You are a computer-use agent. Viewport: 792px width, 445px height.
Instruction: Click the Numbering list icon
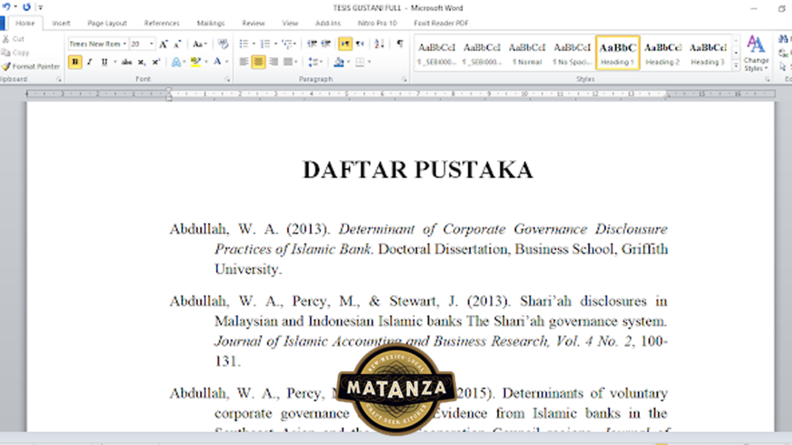pyautogui.click(x=265, y=44)
